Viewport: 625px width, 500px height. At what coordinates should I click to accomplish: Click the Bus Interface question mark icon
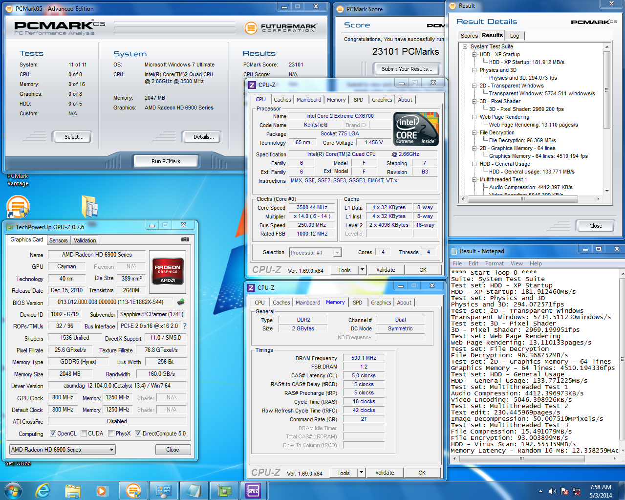click(x=185, y=326)
